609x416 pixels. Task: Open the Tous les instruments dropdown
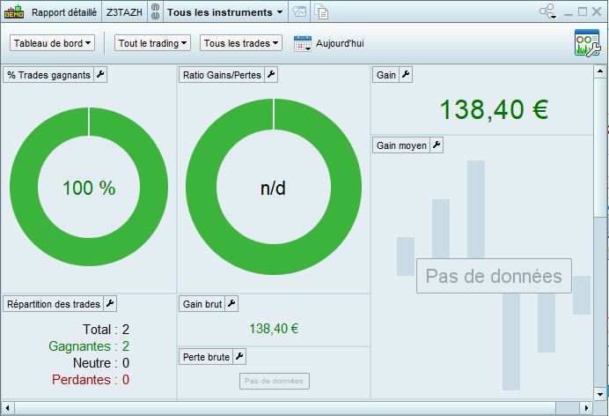(225, 12)
